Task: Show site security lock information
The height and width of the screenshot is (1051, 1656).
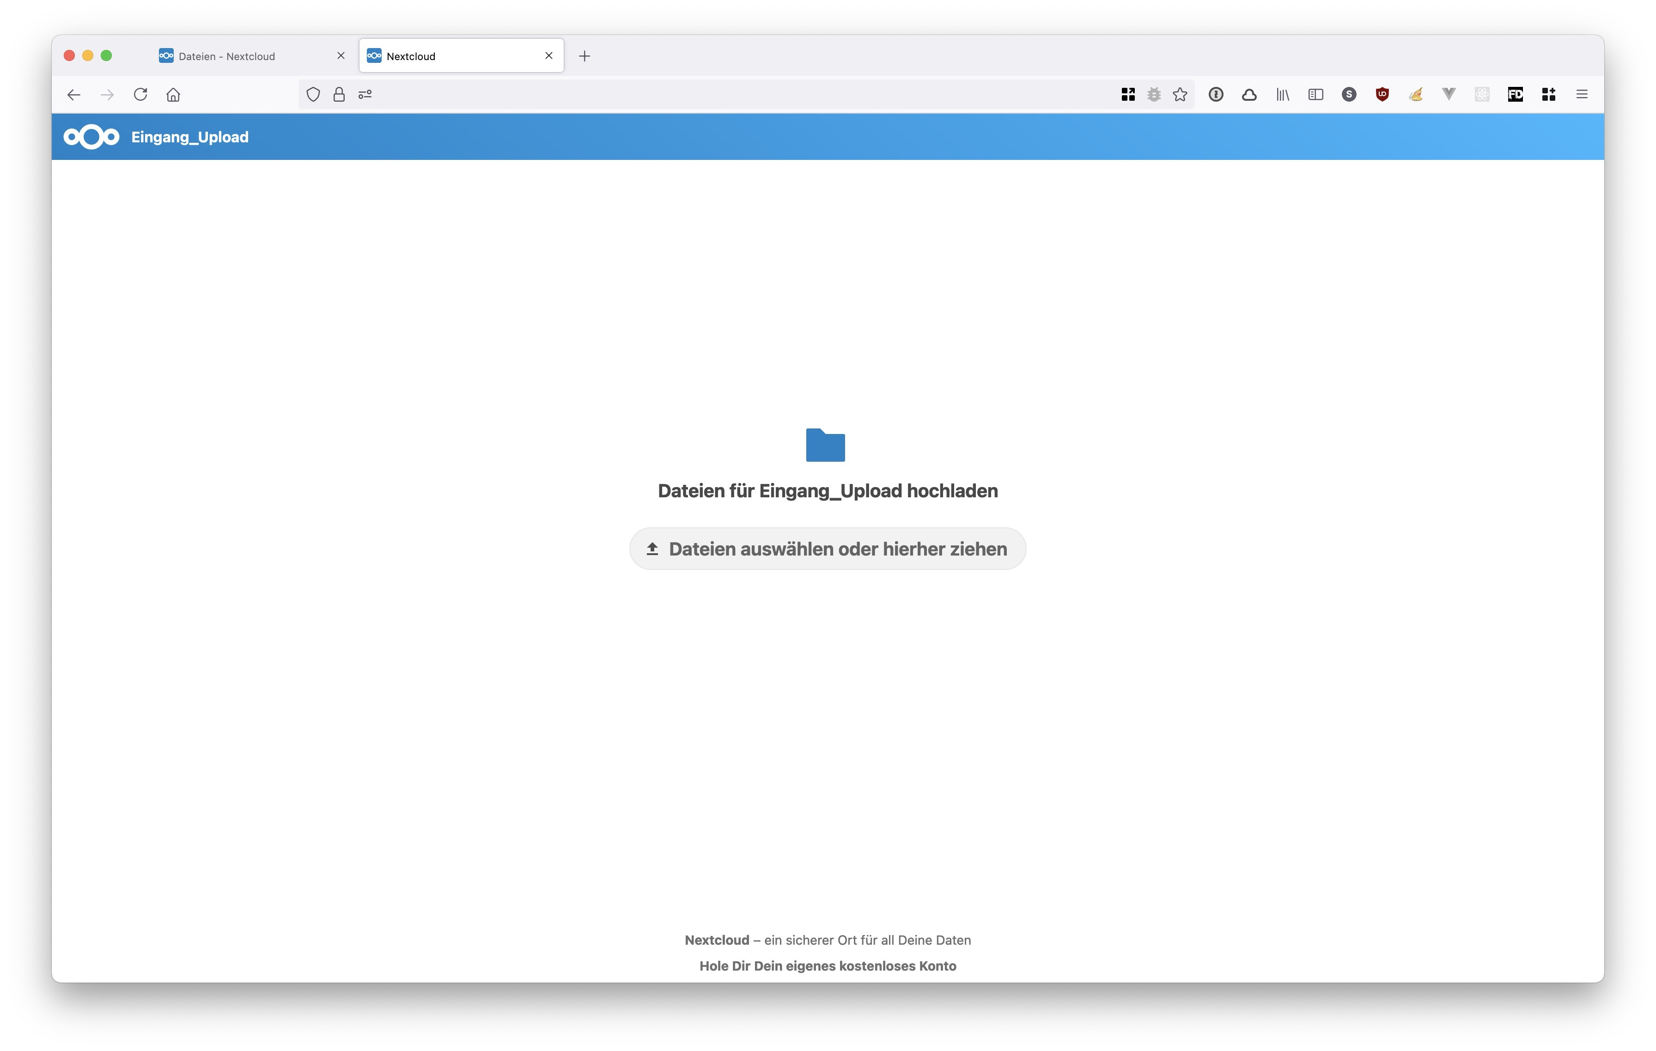Action: [339, 94]
